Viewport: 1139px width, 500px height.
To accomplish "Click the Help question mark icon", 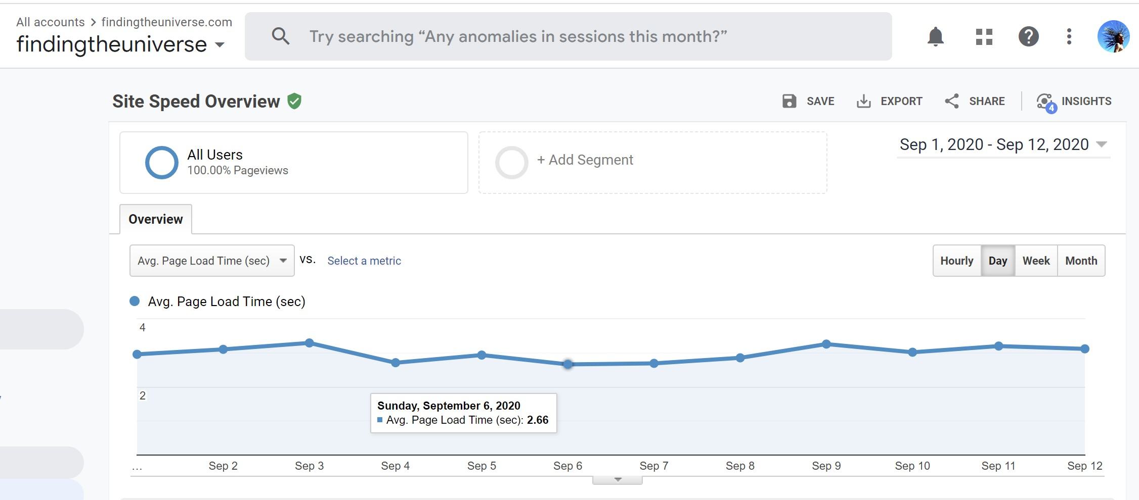I will tap(1028, 37).
